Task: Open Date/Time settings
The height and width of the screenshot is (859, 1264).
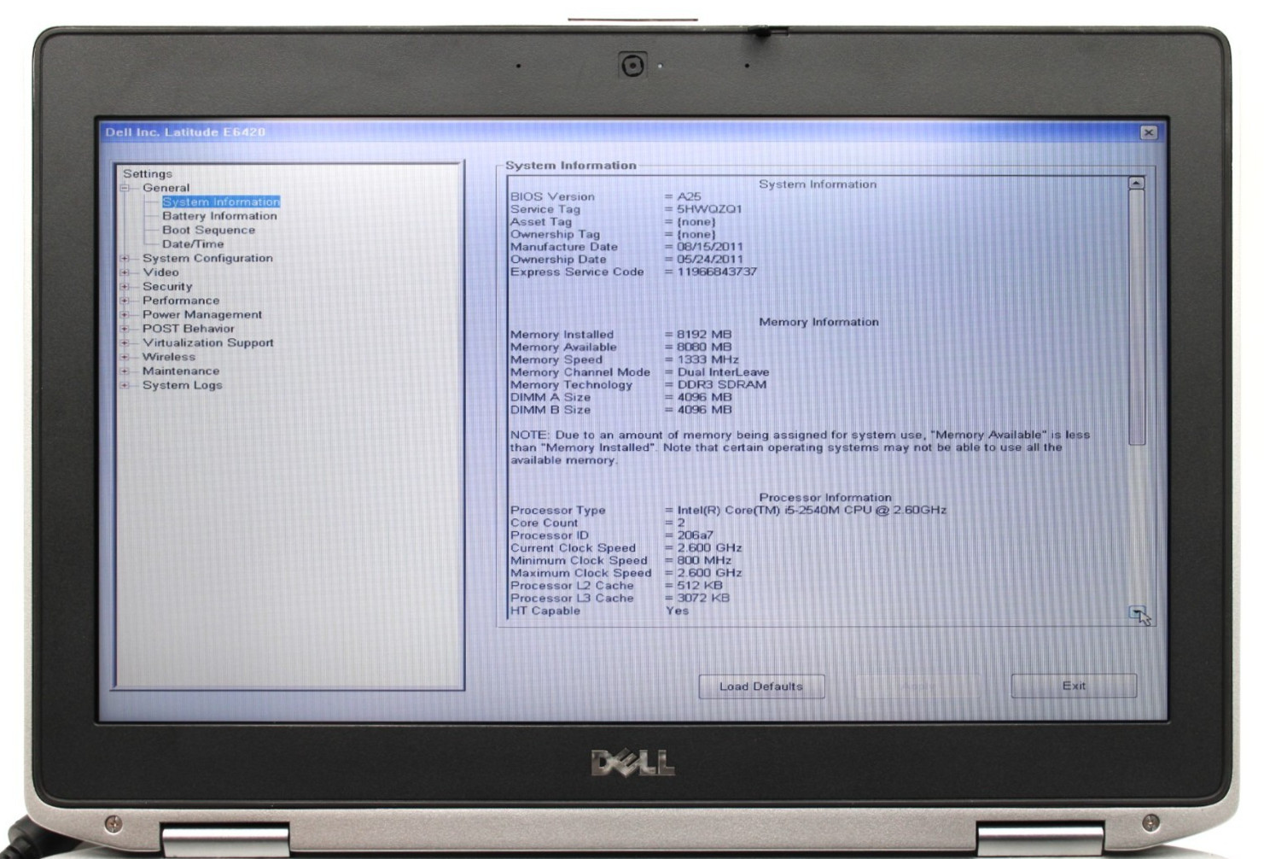Action: coord(193,244)
